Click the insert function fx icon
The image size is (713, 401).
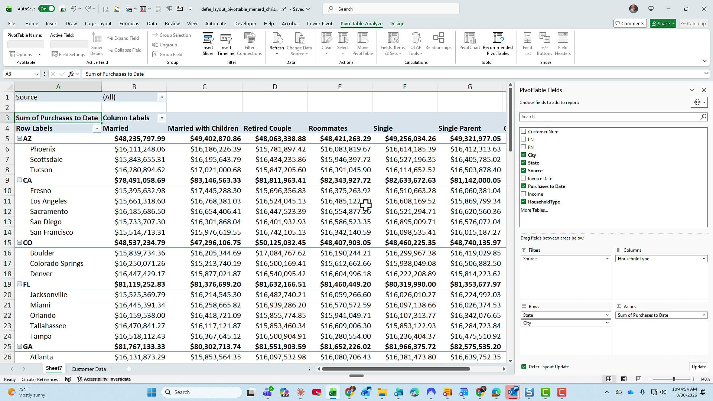(x=71, y=74)
